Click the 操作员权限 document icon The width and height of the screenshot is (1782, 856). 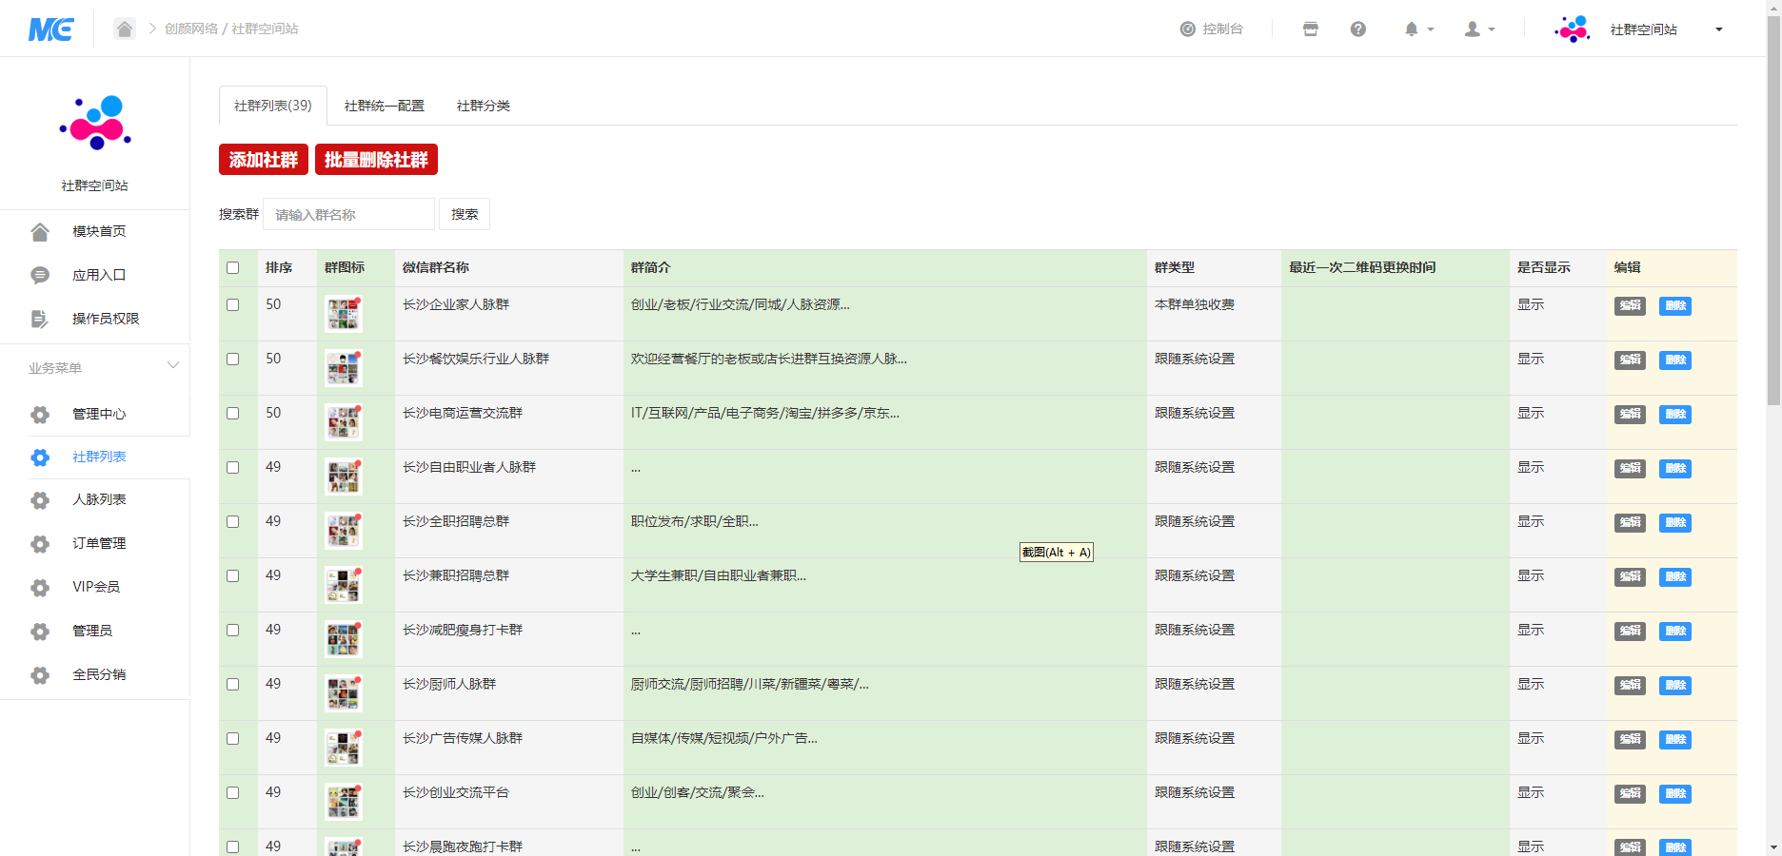coord(40,320)
